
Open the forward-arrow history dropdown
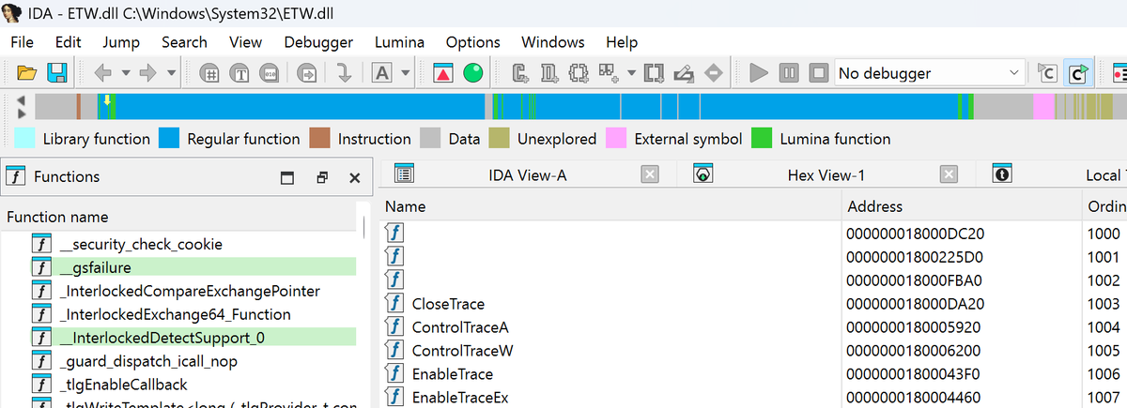click(171, 72)
